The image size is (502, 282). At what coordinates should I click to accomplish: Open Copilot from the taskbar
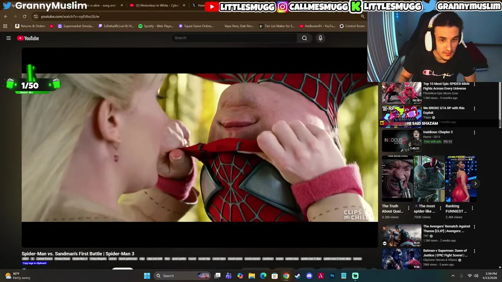tap(240, 276)
